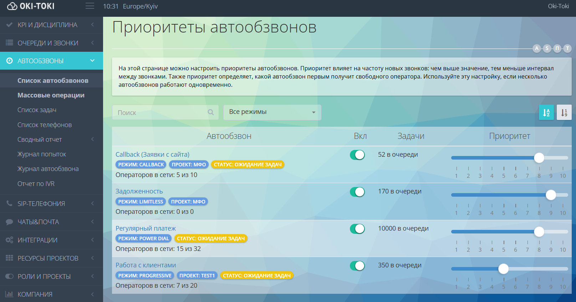Click the SIP-телефония phone icon
This screenshot has height=302, width=576.
pyautogui.click(x=10, y=203)
